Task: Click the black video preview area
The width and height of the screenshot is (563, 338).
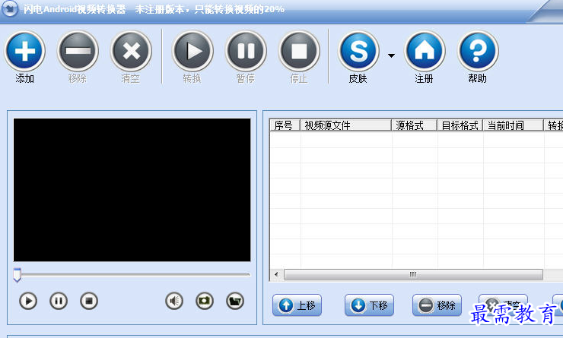Action: tap(132, 190)
